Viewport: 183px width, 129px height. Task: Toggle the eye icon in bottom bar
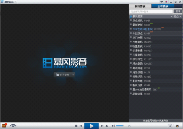pos(13,126)
